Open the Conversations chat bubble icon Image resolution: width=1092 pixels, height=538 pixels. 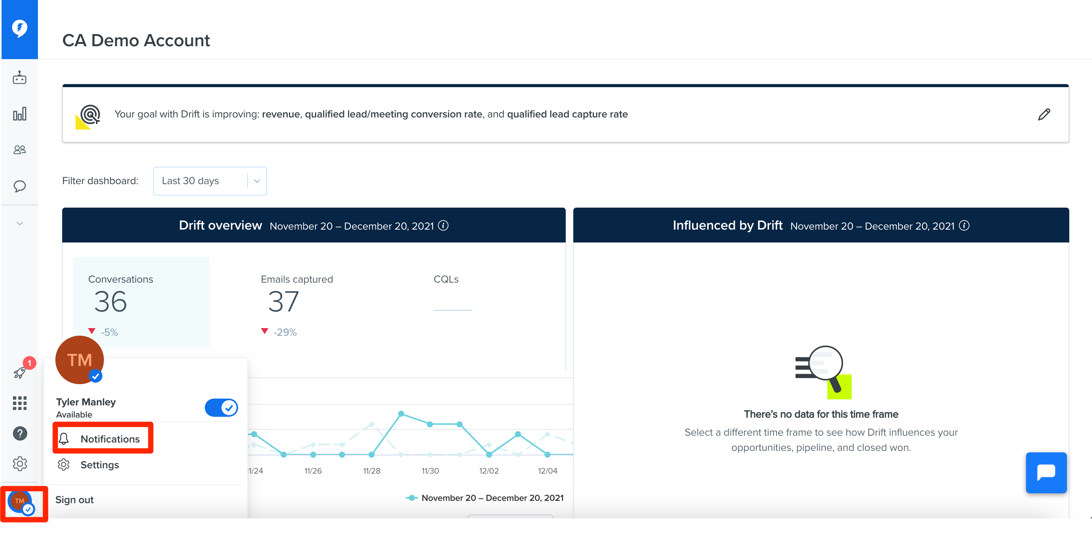point(19,186)
